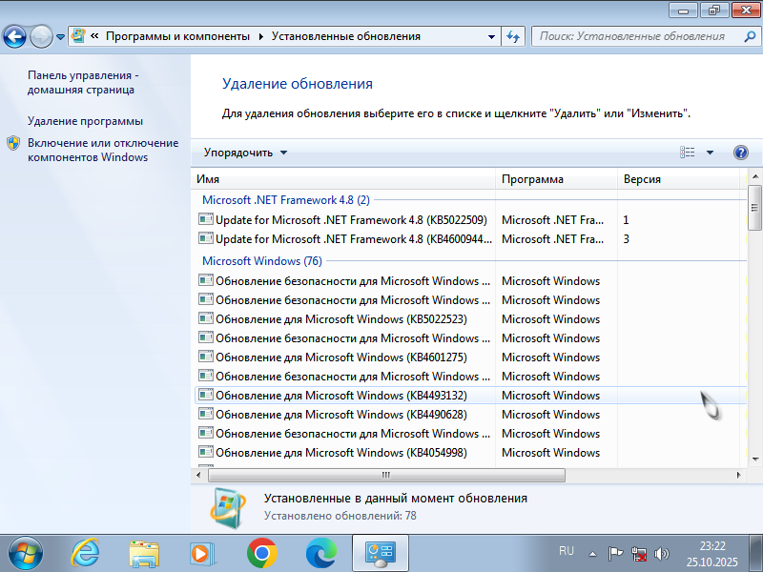Expand the address bar history dropdown
This screenshot has height=572, width=763.
(491, 36)
